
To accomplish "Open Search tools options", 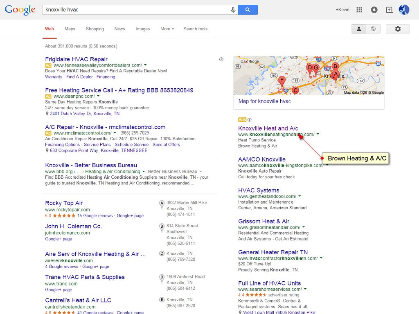I will (x=195, y=29).
